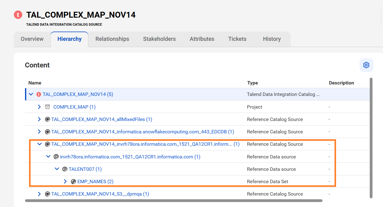Click the Talend icon in TAL_COMPLEX_MAP_NOV14 (5) row

[39, 94]
